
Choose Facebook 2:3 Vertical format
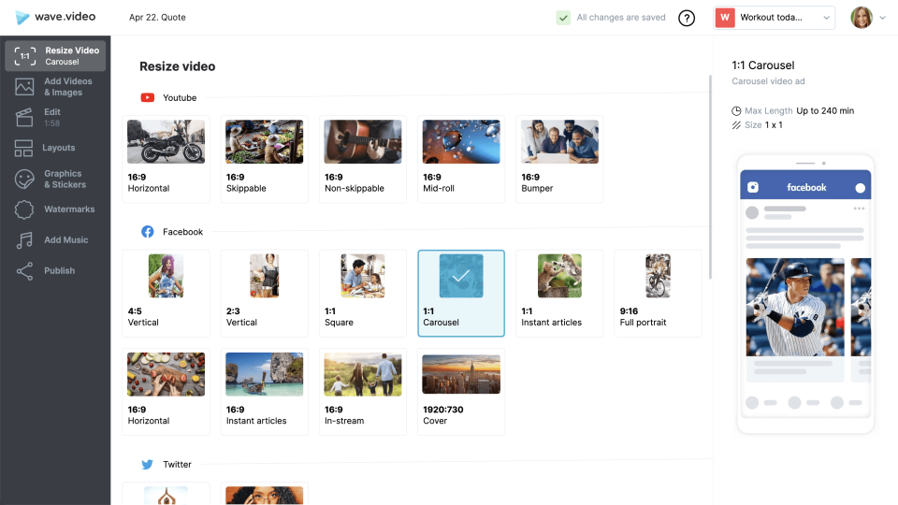coord(265,293)
